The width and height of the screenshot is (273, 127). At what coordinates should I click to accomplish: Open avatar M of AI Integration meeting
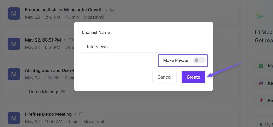point(14,74)
